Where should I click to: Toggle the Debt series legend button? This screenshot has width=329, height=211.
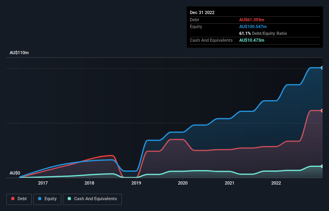pos(19,199)
